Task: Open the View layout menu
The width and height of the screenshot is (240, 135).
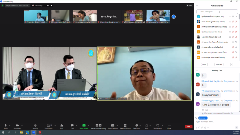Action: coord(189,5)
